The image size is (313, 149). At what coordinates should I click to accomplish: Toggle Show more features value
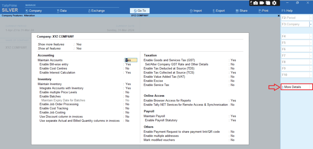[79, 44]
